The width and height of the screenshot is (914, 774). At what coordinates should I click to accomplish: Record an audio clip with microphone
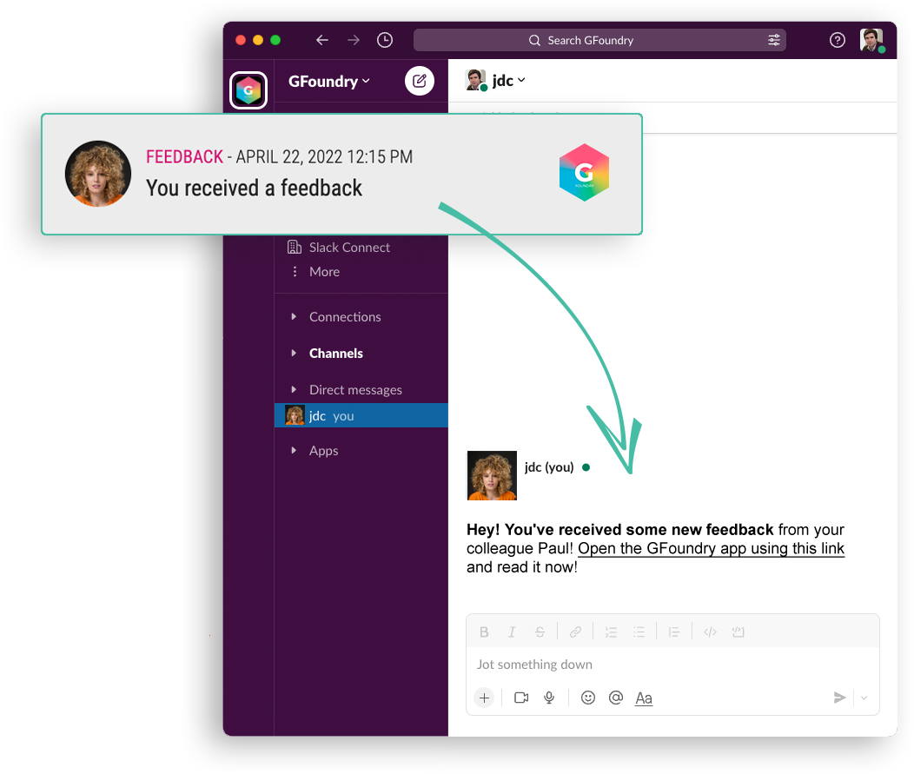click(x=549, y=698)
